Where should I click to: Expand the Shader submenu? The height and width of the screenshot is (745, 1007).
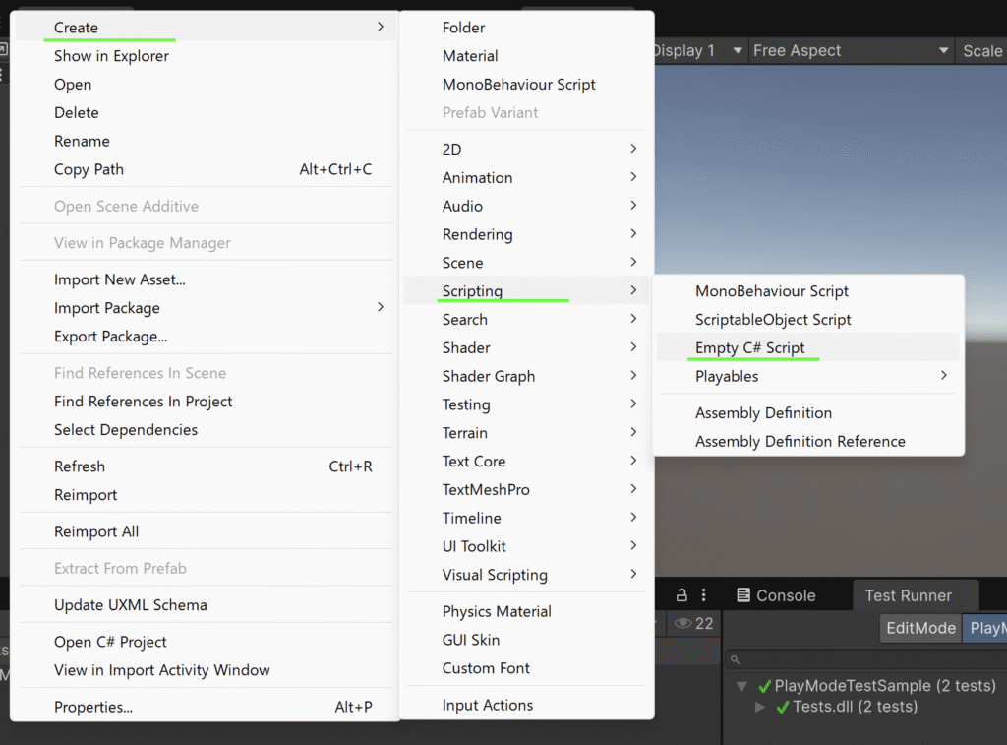[527, 347]
